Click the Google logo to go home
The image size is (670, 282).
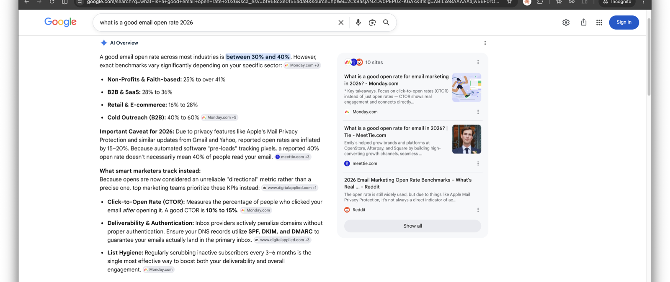60,22
